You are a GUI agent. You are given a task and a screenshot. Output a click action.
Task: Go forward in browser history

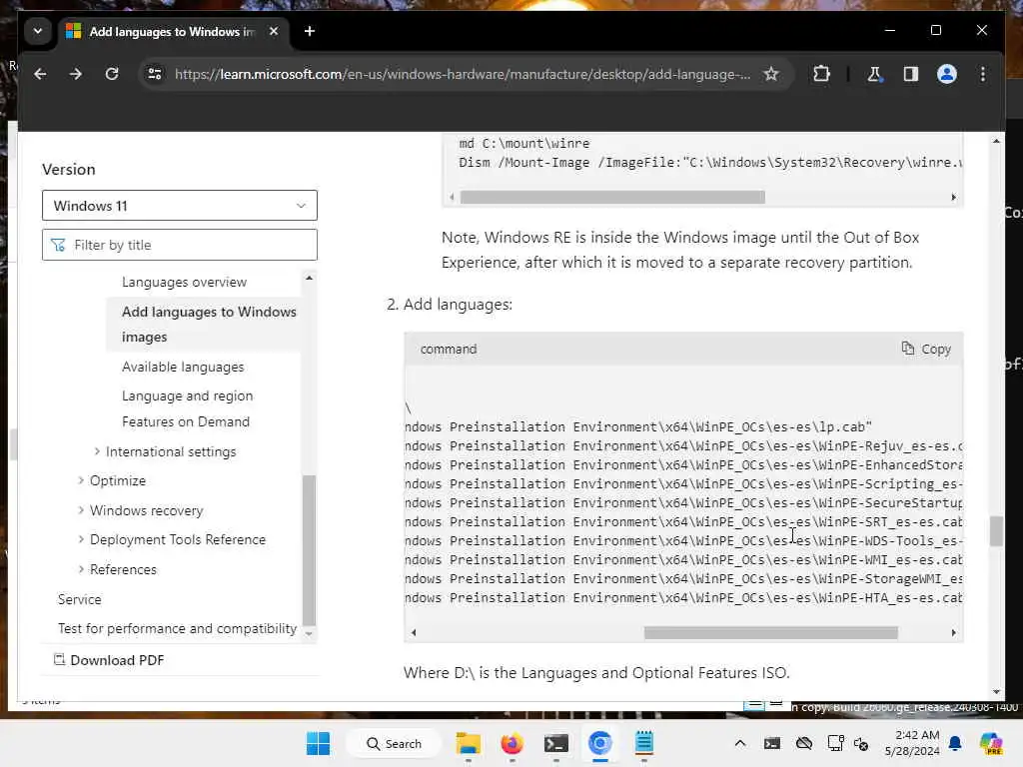point(76,74)
